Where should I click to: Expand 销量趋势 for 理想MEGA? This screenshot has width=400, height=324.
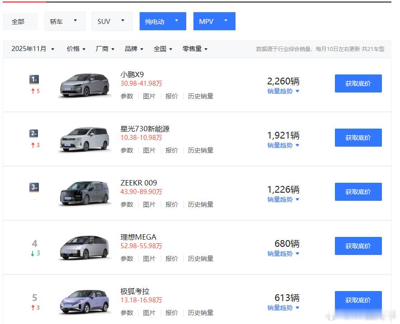283,254
